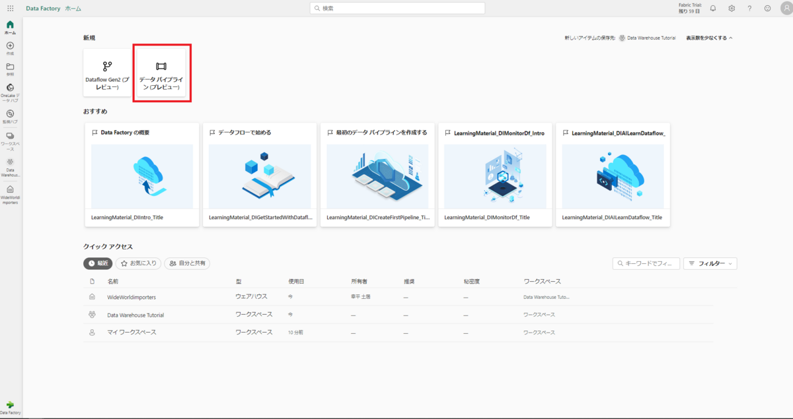793x419 pixels.
Task: Sort by 型 column header
Action: pyautogui.click(x=239, y=281)
